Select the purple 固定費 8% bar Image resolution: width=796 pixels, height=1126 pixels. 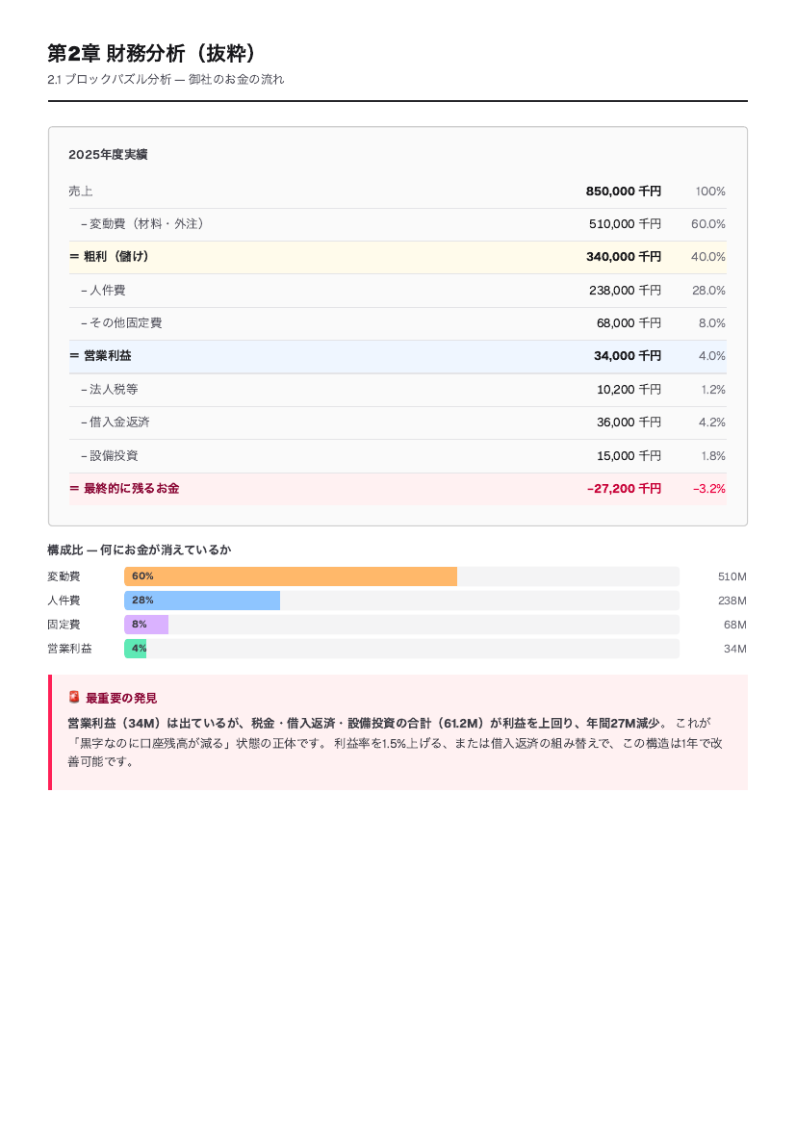pyautogui.click(x=146, y=625)
